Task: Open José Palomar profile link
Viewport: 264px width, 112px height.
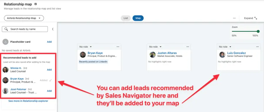Action: pyautogui.click(x=18, y=89)
